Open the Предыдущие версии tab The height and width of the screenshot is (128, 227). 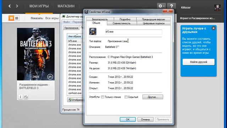[x=153, y=19]
